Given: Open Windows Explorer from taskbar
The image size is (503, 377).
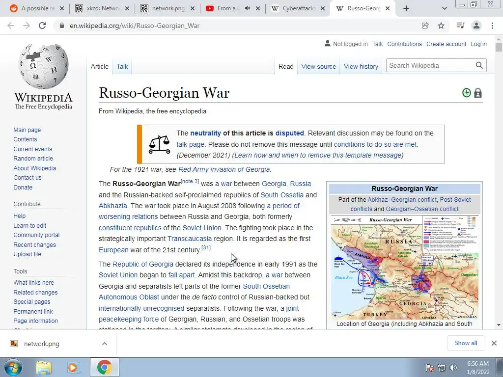Looking at the screenshot, I should click(x=44, y=368).
